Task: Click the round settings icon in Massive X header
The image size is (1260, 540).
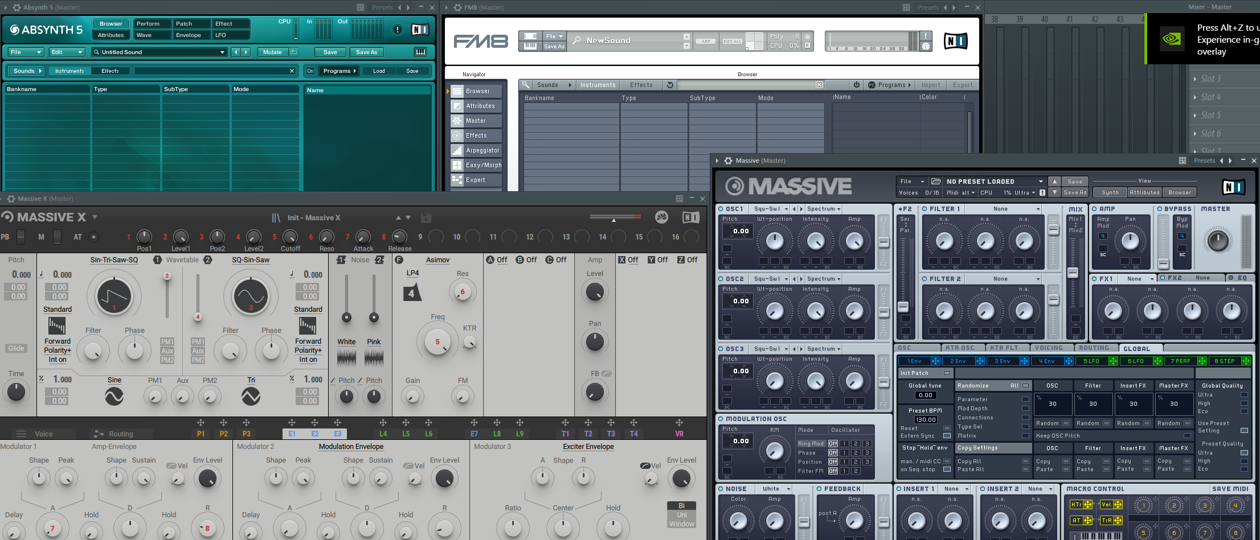Action: pos(661,217)
